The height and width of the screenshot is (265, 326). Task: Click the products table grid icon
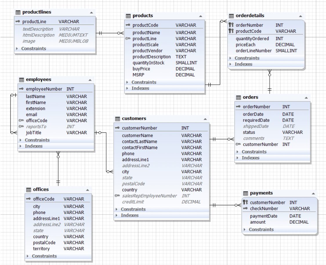tap(128, 16)
